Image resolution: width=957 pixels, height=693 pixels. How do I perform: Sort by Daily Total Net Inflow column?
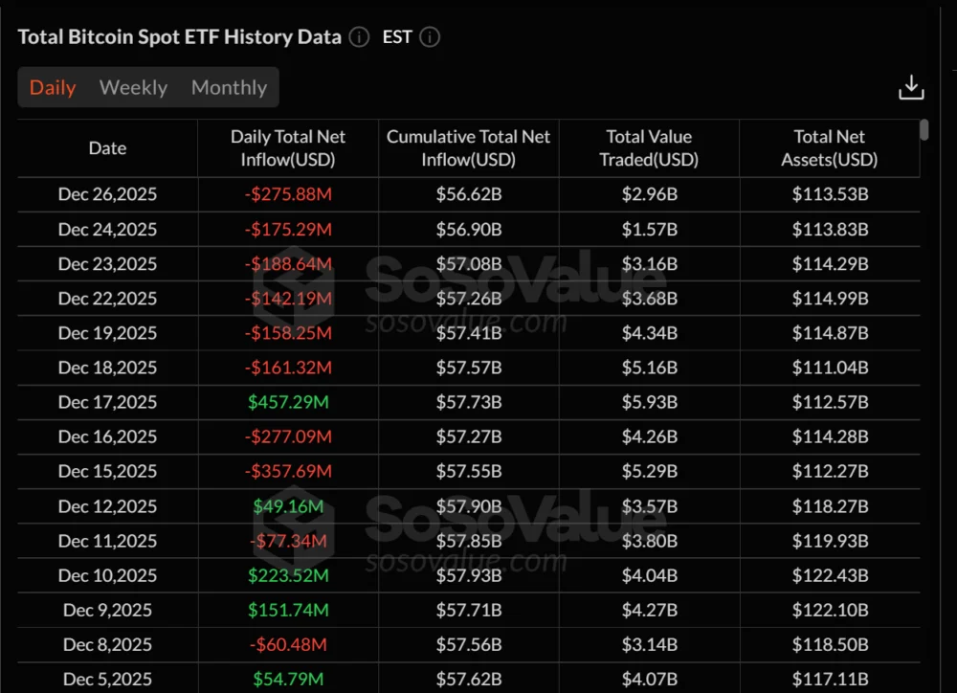point(288,147)
